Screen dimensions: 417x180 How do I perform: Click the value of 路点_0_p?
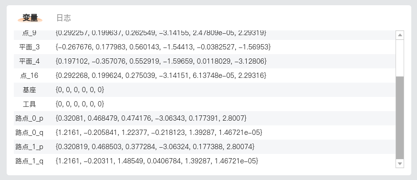coord(151,118)
